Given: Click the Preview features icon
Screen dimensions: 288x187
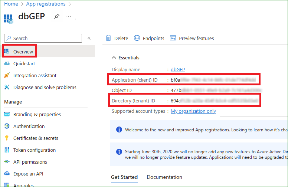Looking at the screenshot, I should click(173, 38).
